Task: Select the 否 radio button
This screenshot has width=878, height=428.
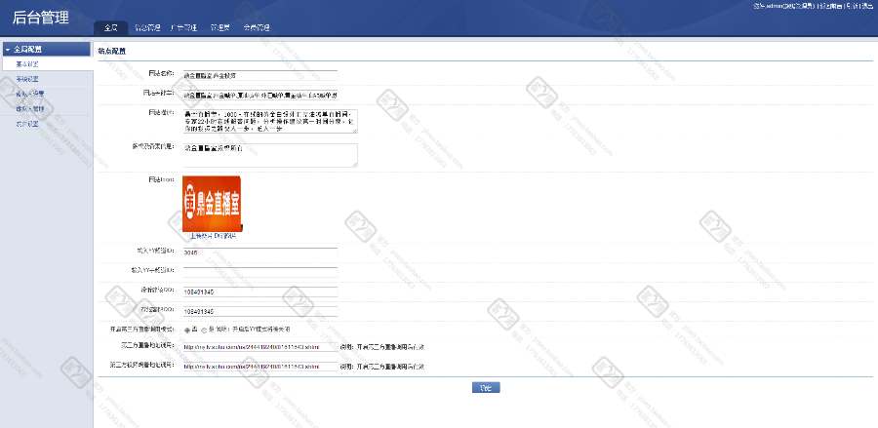Action: click(x=187, y=331)
